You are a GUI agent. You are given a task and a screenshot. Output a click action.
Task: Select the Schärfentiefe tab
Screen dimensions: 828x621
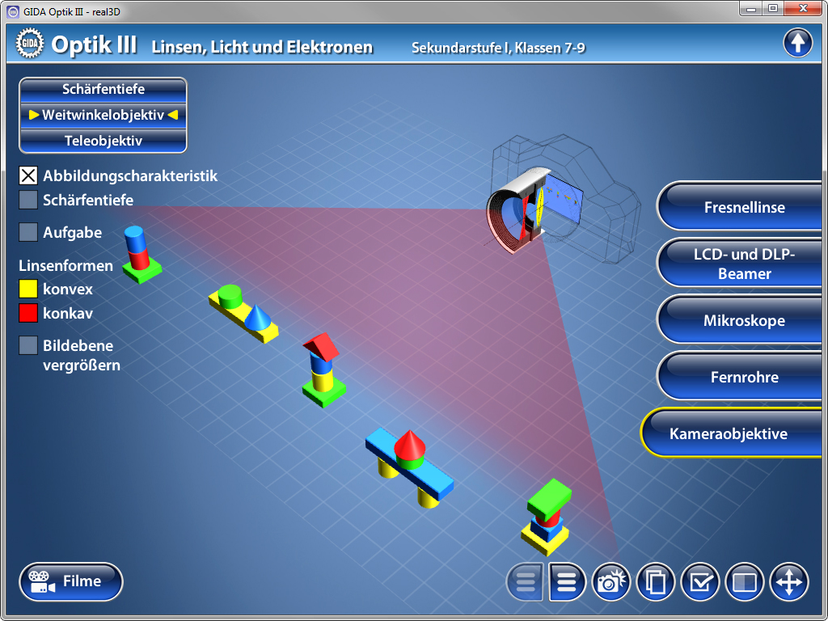(x=103, y=89)
